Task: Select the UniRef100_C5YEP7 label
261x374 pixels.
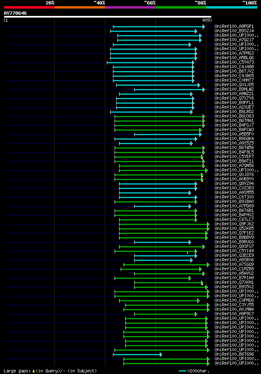Action: (234, 157)
